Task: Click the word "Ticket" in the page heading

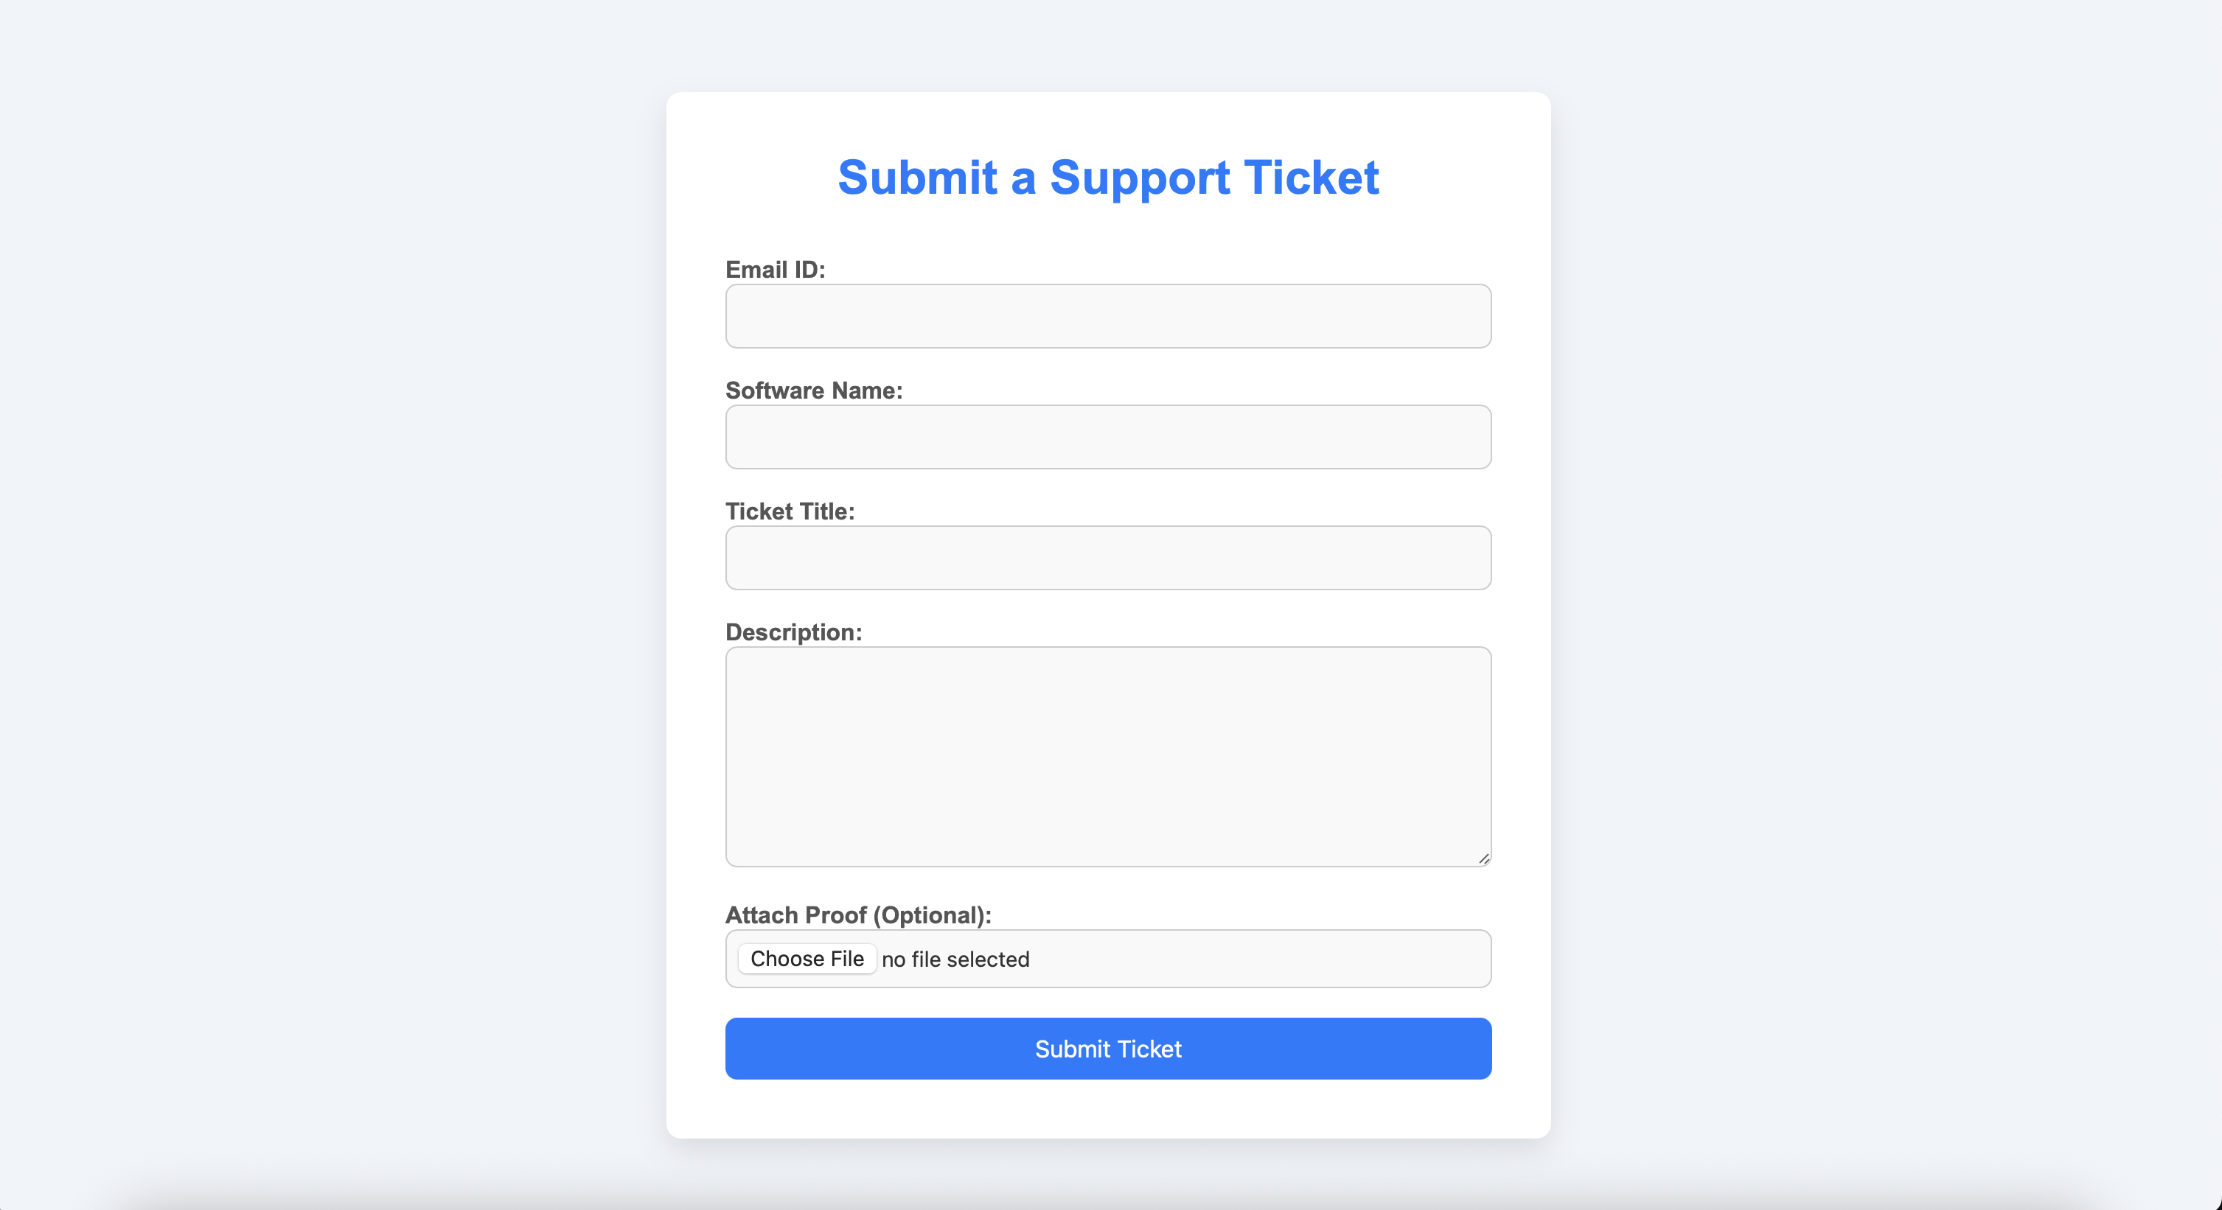Action: (x=1311, y=178)
